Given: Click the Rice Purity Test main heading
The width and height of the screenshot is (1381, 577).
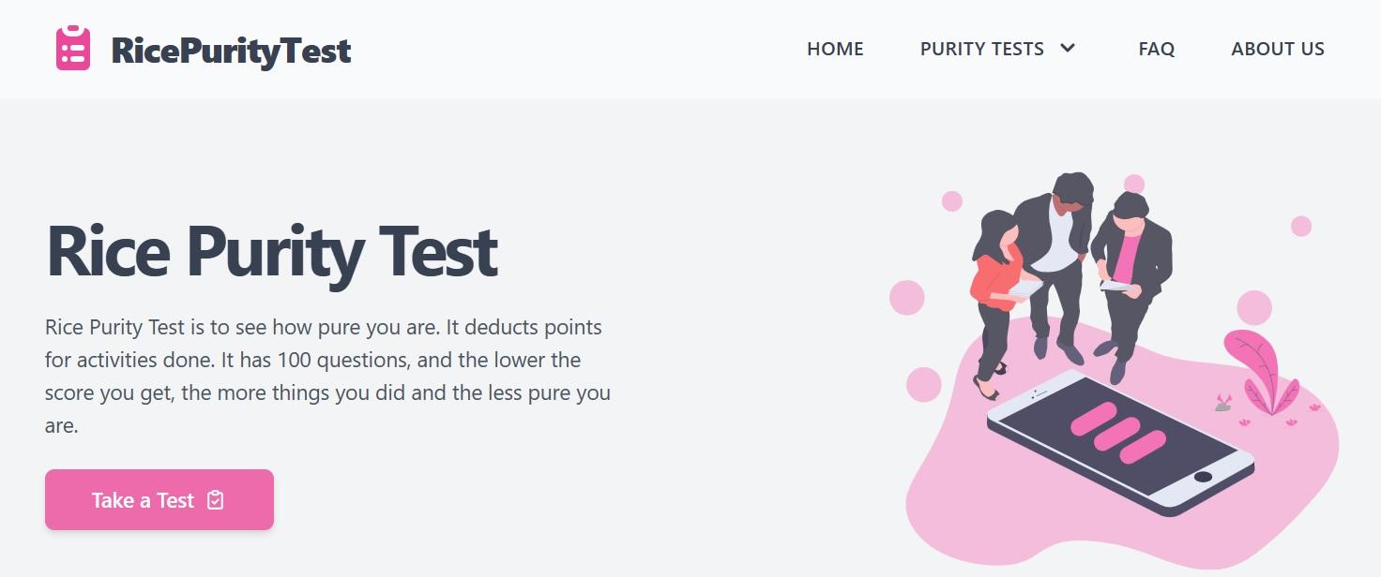Looking at the screenshot, I should (x=271, y=251).
